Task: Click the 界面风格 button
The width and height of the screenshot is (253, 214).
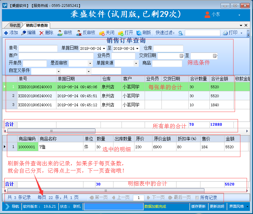Action: coord(236,206)
